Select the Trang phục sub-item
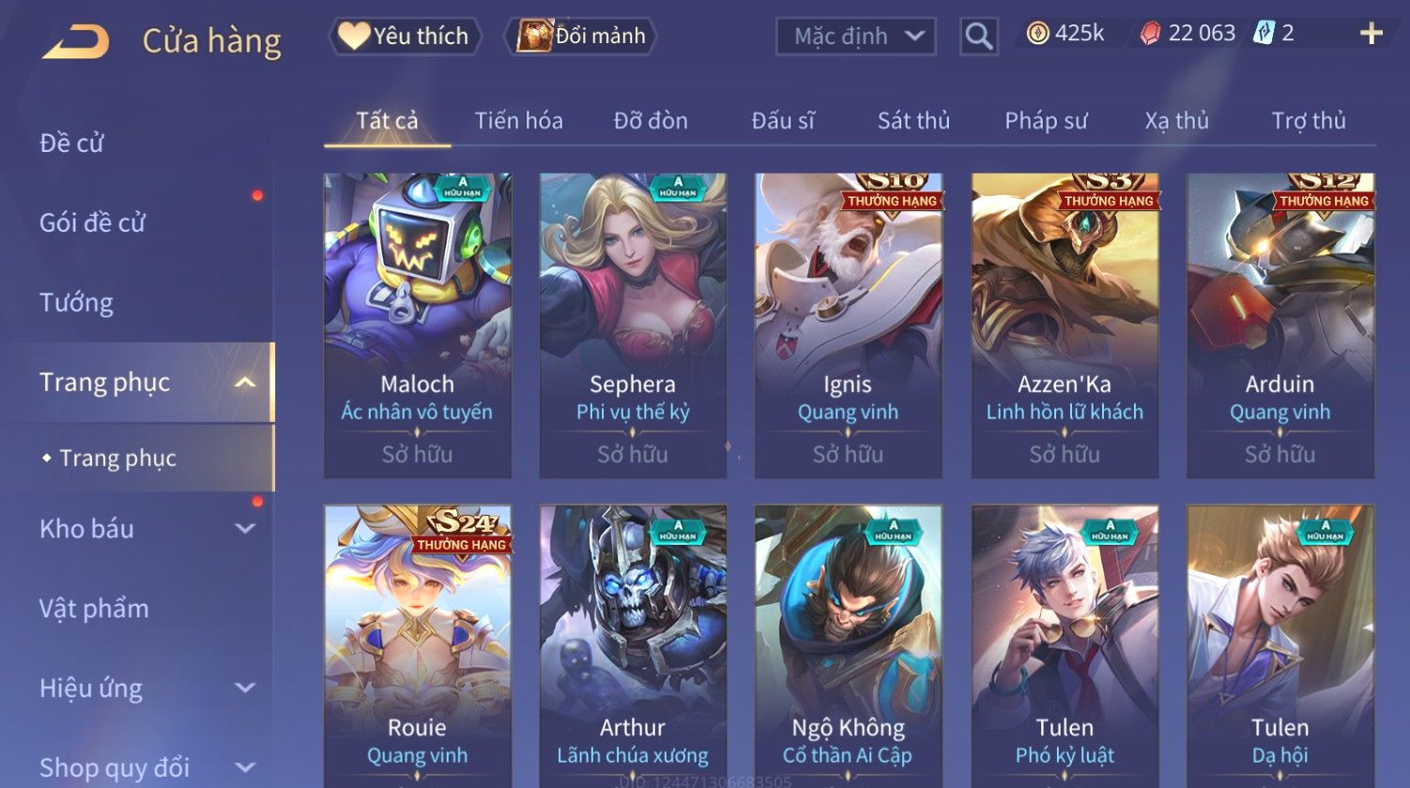Image resolution: width=1410 pixels, height=788 pixels. pyautogui.click(x=117, y=458)
